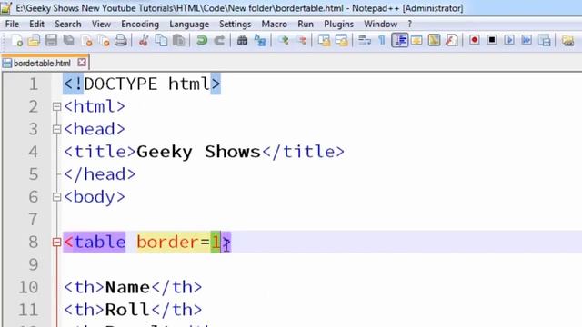This screenshot has height=327, width=582.
Task: Cut selection with the scissors icon
Action: pyautogui.click(x=144, y=40)
